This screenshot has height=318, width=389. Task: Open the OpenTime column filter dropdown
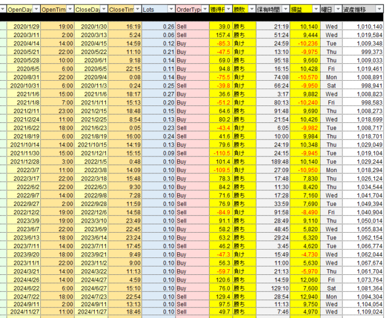[x=69, y=11]
